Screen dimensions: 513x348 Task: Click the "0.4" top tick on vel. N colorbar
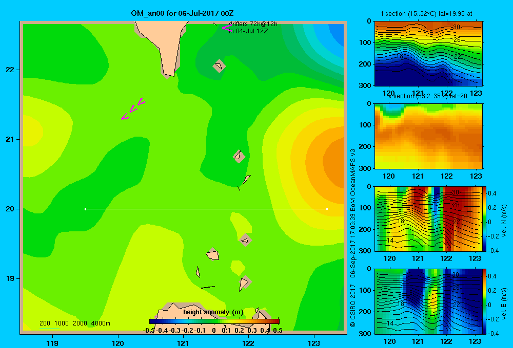click(x=492, y=193)
